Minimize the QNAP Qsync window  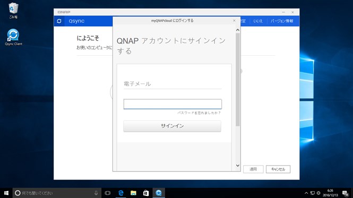click(283, 12)
